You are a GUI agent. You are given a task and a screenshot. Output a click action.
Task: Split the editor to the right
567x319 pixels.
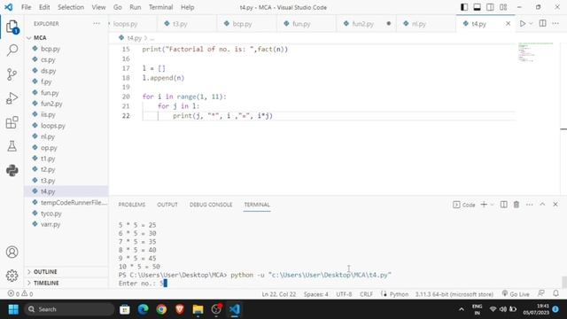[x=543, y=24]
